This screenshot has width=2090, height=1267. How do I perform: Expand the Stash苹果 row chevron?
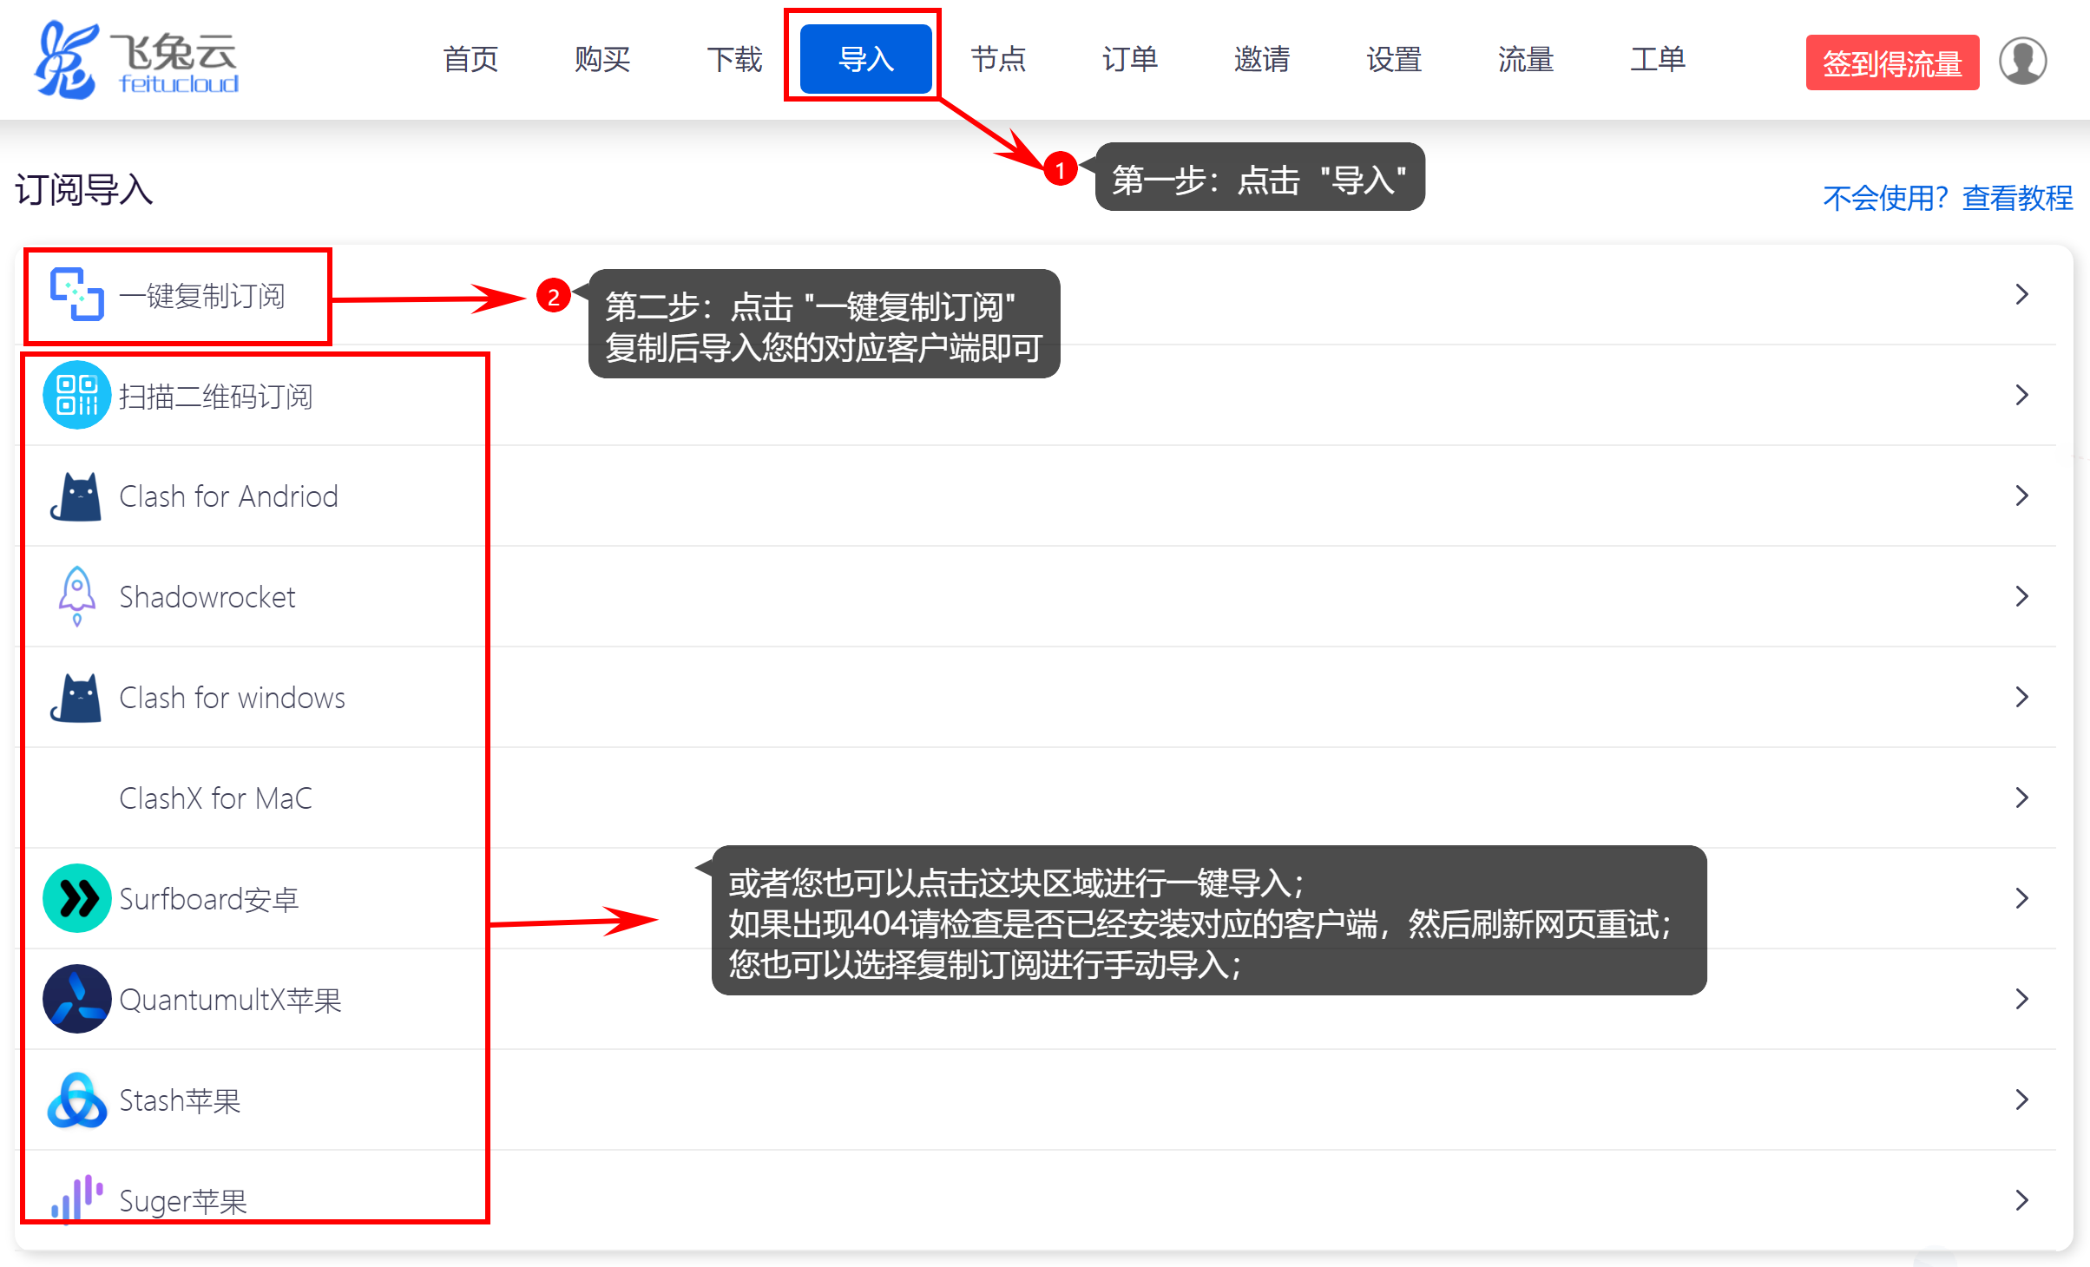[x=2022, y=1100]
